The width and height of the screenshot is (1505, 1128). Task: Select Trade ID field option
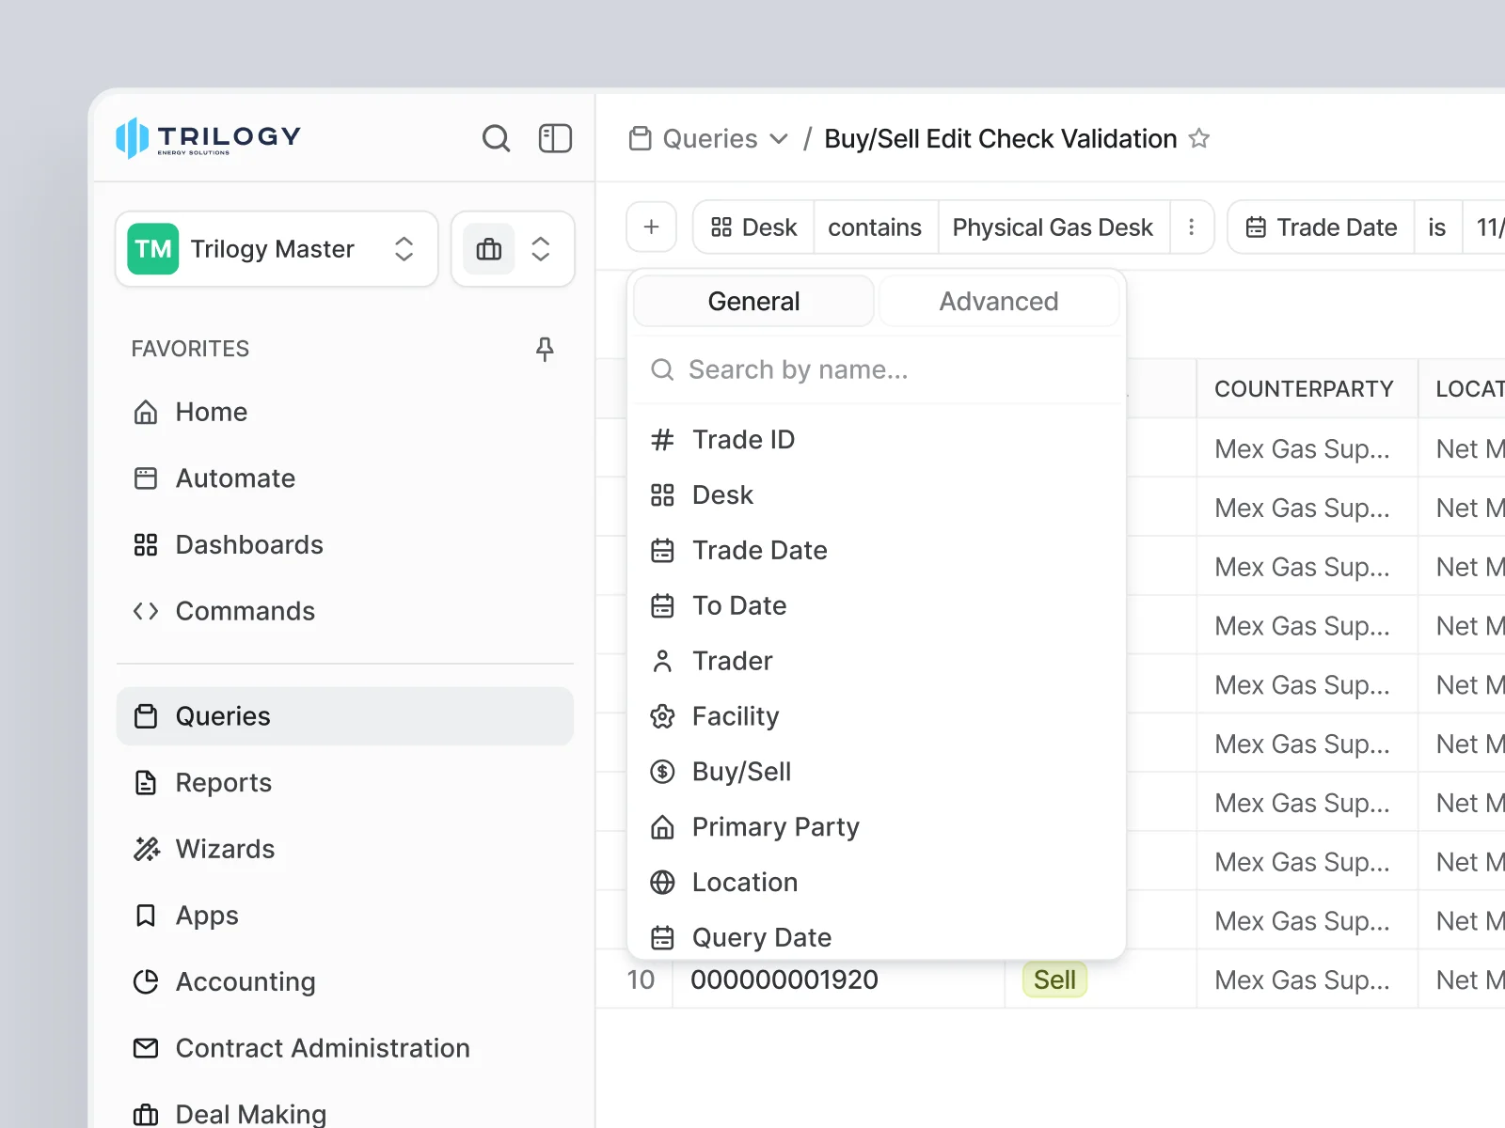point(877,440)
